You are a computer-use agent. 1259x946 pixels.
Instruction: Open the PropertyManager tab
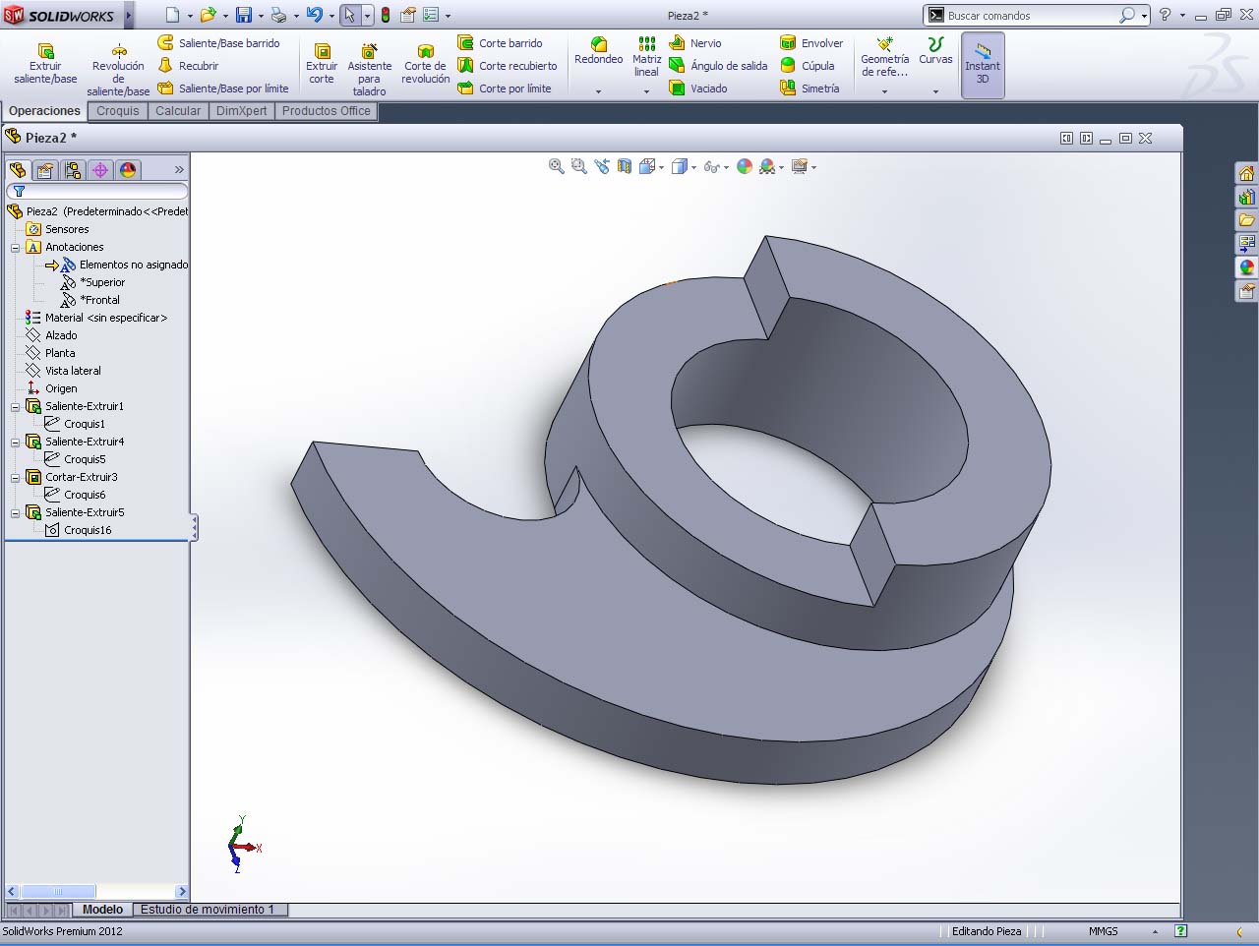pos(45,170)
